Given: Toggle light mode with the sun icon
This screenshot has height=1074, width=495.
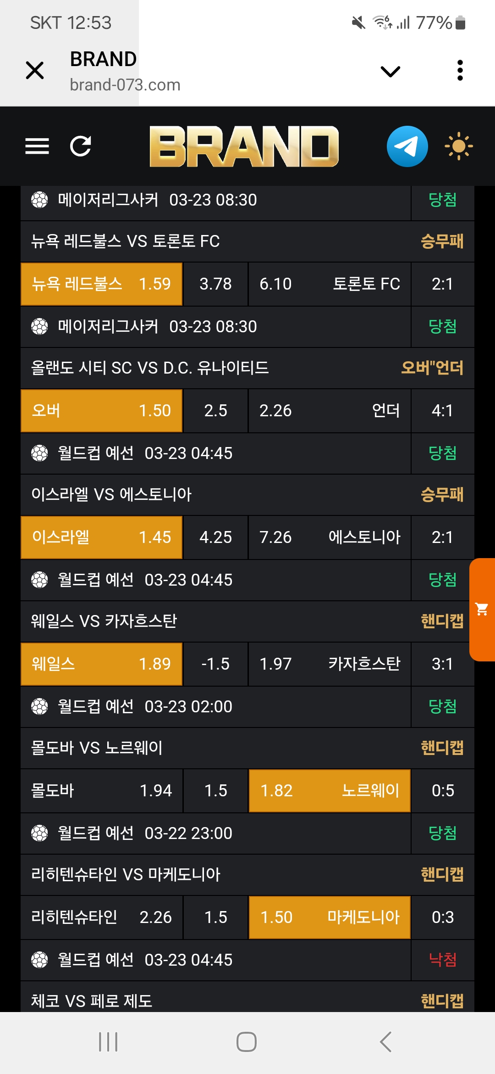Looking at the screenshot, I should click(x=458, y=146).
